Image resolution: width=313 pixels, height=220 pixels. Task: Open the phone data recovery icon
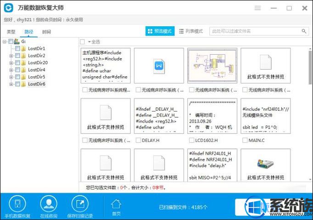click(x=17, y=204)
